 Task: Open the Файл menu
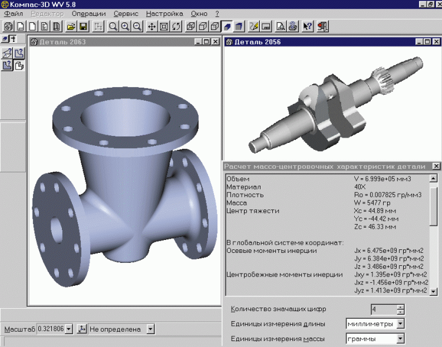14,14
